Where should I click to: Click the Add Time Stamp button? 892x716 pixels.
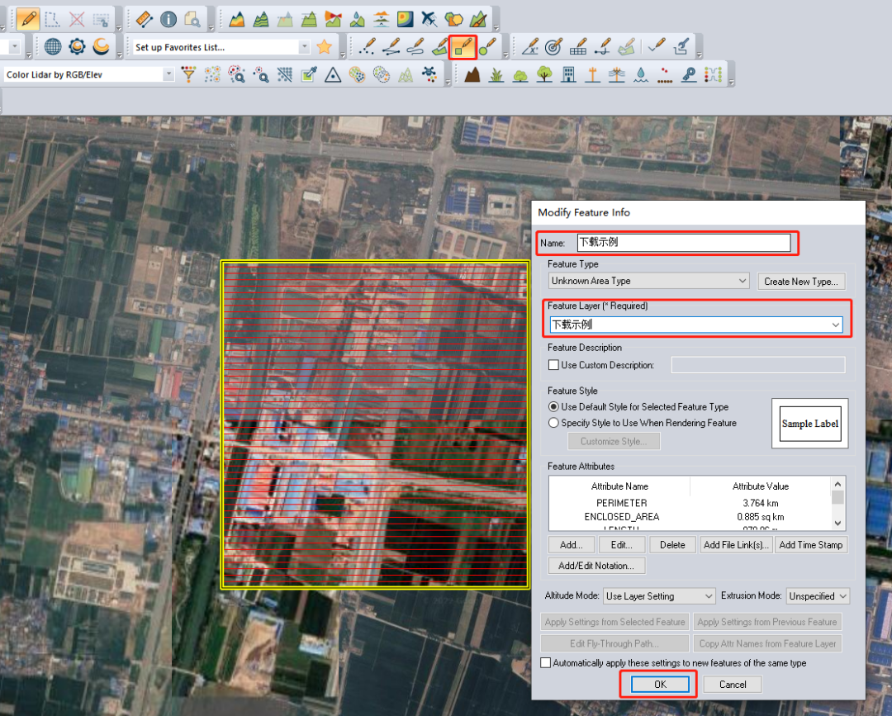(810, 545)
